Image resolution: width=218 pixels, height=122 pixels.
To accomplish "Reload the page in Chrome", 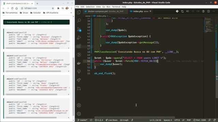I will click(12, 8).
